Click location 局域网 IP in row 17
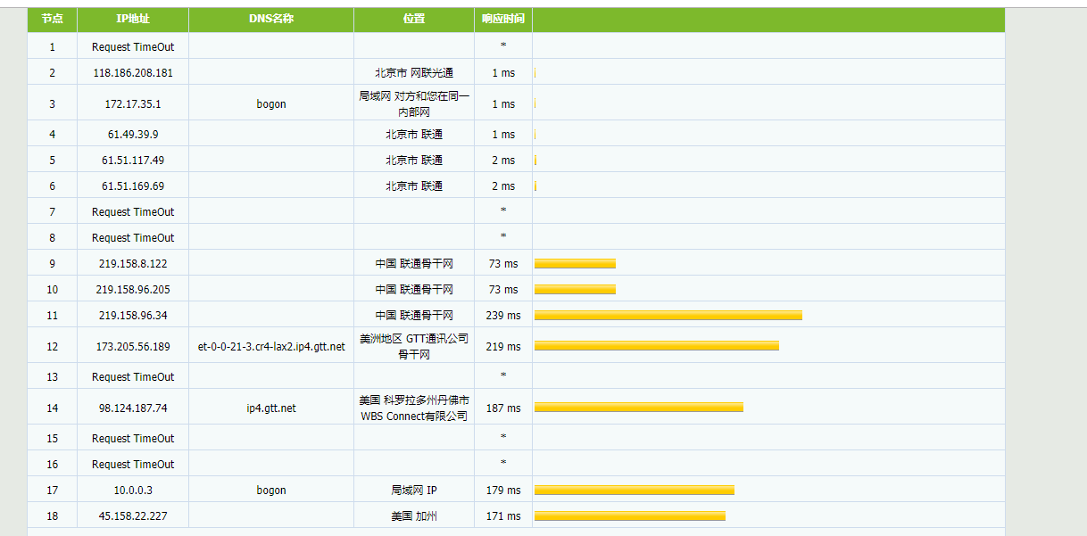This screenshot has height=536, width=1087. click(x=414, y=491)
